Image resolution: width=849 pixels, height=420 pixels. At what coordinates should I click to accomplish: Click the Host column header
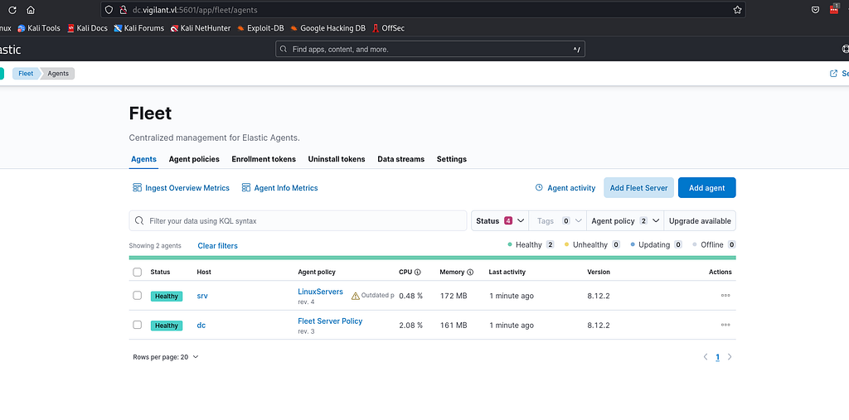(204, 273)
